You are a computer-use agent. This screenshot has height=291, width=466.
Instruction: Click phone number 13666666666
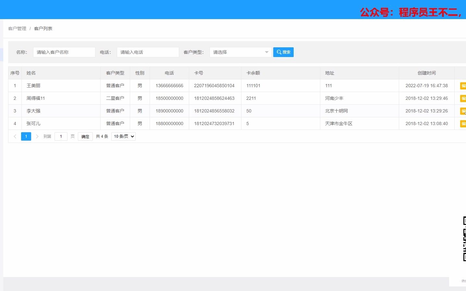[169, 86]
